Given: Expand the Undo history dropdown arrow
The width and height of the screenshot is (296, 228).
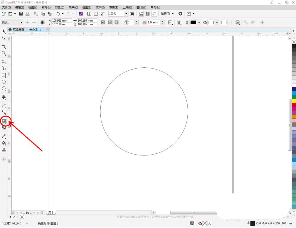Looking at the screenshot, I should [63, 14].
